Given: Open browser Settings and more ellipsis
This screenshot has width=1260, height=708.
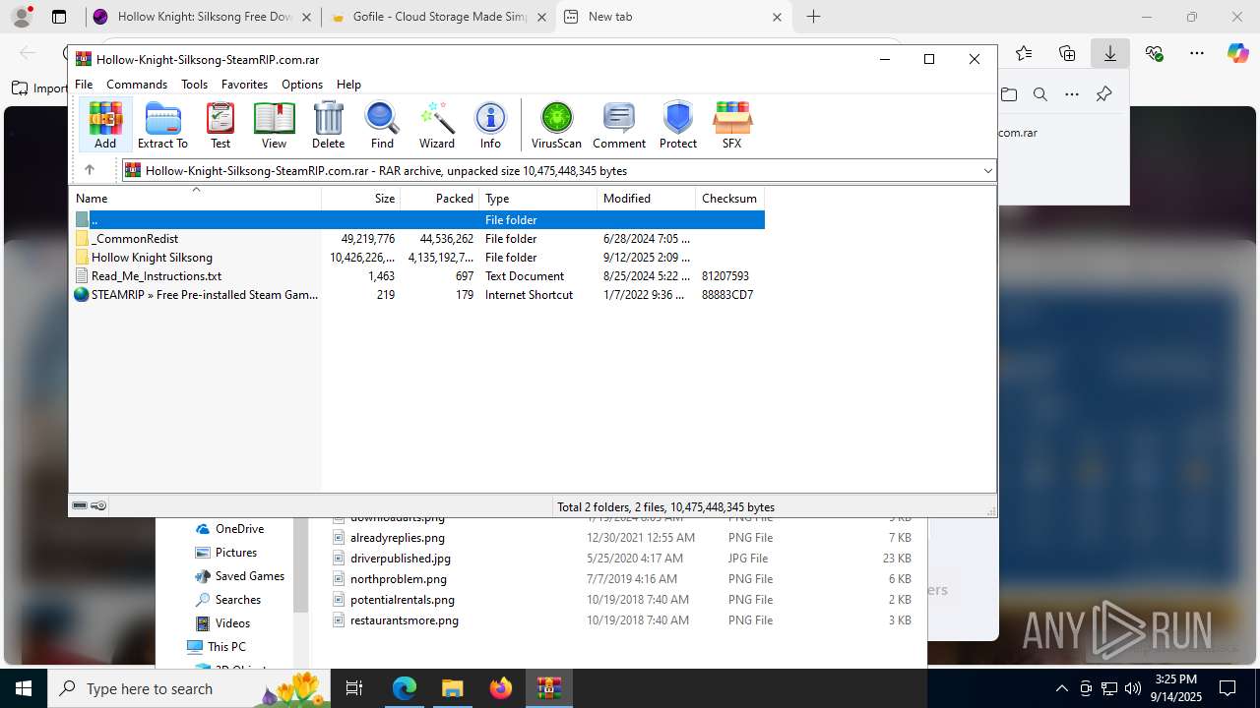Looking at the screenshot, I should click(1197, 53).
